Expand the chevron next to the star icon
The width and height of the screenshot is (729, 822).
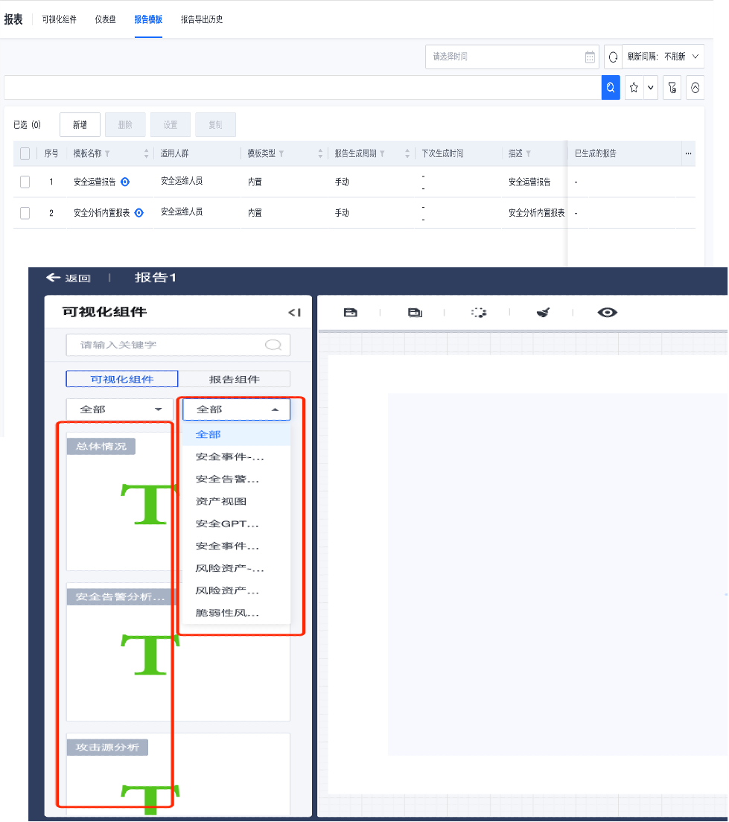(650, 88)
